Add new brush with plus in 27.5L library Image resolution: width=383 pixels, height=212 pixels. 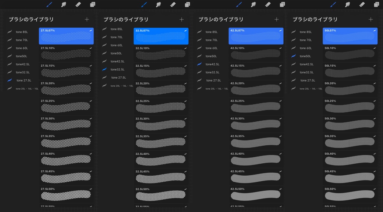[87, 19]
